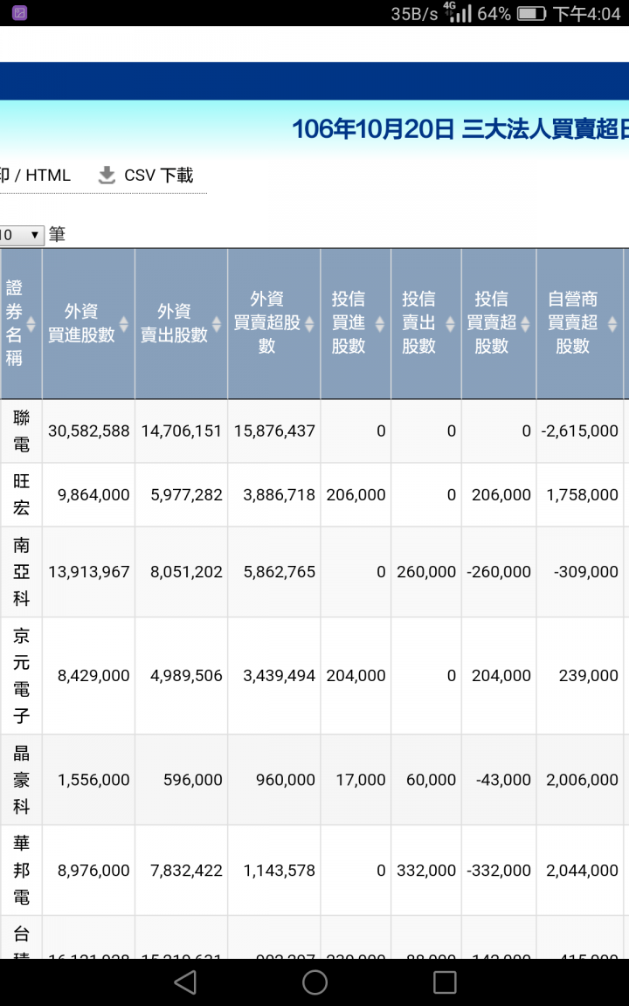Sort by 外資買賣超股數 column
This screenshot has height=1006, width=629.
click(x=274, y=323)
